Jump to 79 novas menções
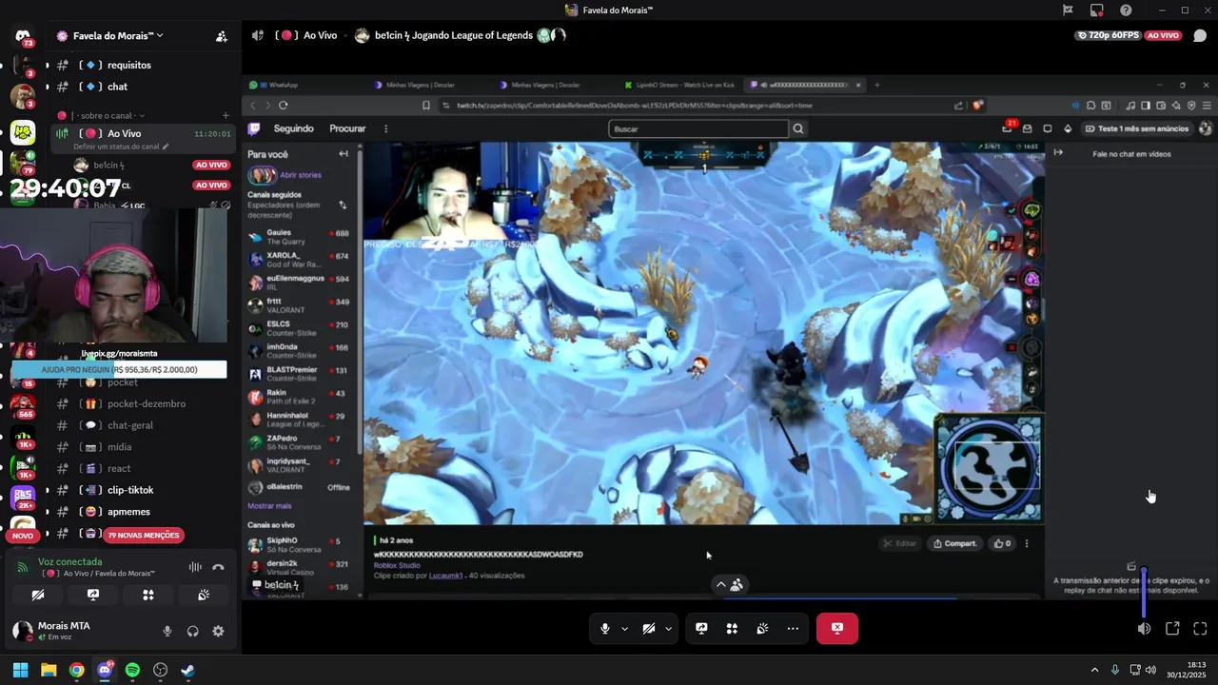This screenshot has width=1218, height=685. click(x=143, y=535)
